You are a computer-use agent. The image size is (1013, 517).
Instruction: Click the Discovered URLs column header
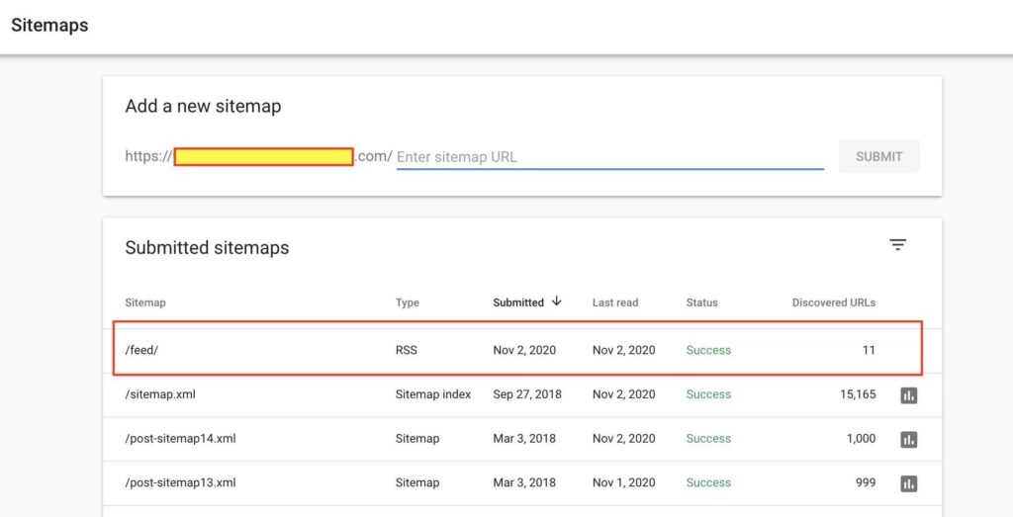tap(833, 302)
